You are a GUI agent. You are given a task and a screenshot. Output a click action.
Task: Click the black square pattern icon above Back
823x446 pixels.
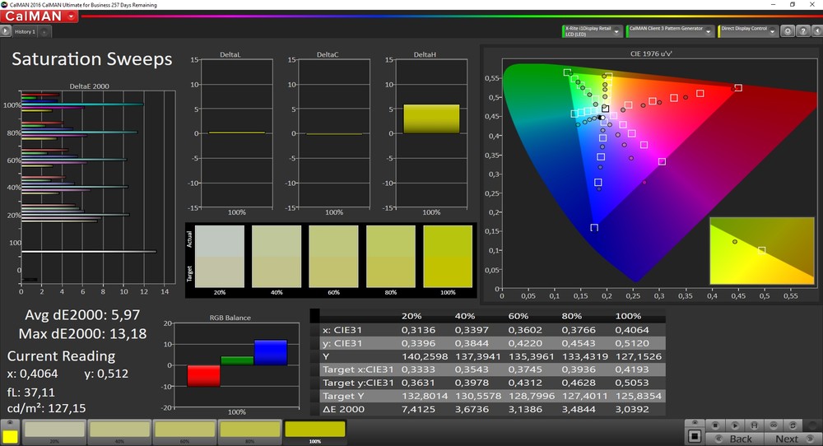pos(694,436)
